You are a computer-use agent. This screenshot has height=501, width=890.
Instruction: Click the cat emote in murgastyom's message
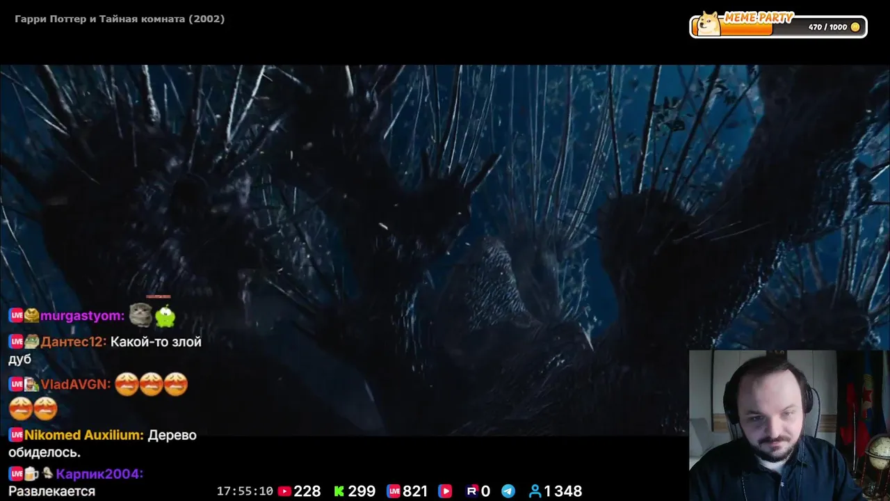pyautogui.click(x=140, y=315)
